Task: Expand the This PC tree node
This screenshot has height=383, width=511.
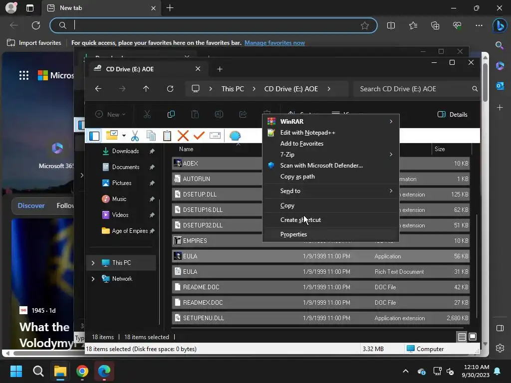Action: coord(93,263)
